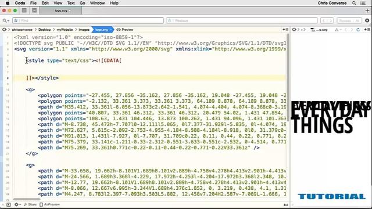Open the View menu
372x209 pixels.
(x=58, y=3)
